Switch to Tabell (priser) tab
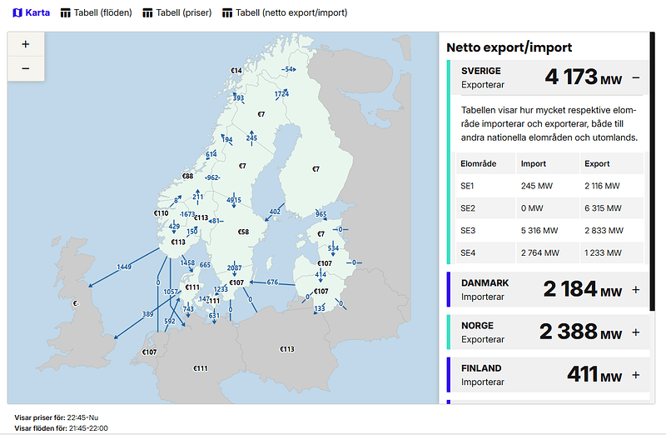 [x=177, y=12]
